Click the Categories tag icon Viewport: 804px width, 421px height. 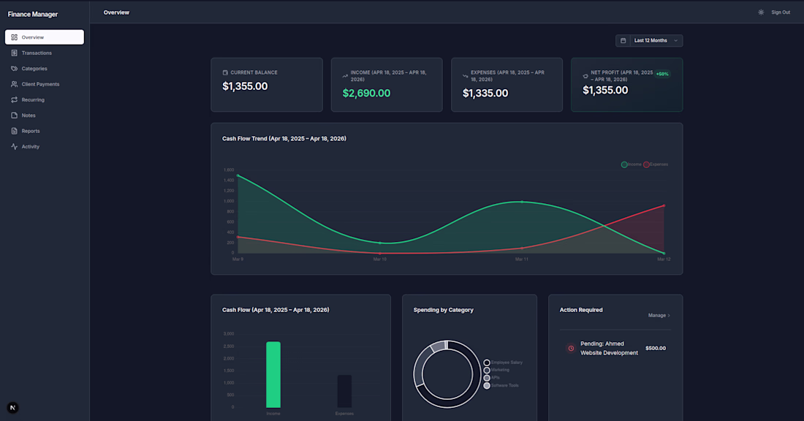[15, 69]
